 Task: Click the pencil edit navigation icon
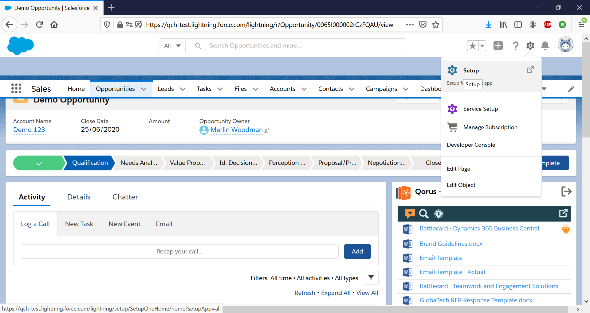coord(571,89)
